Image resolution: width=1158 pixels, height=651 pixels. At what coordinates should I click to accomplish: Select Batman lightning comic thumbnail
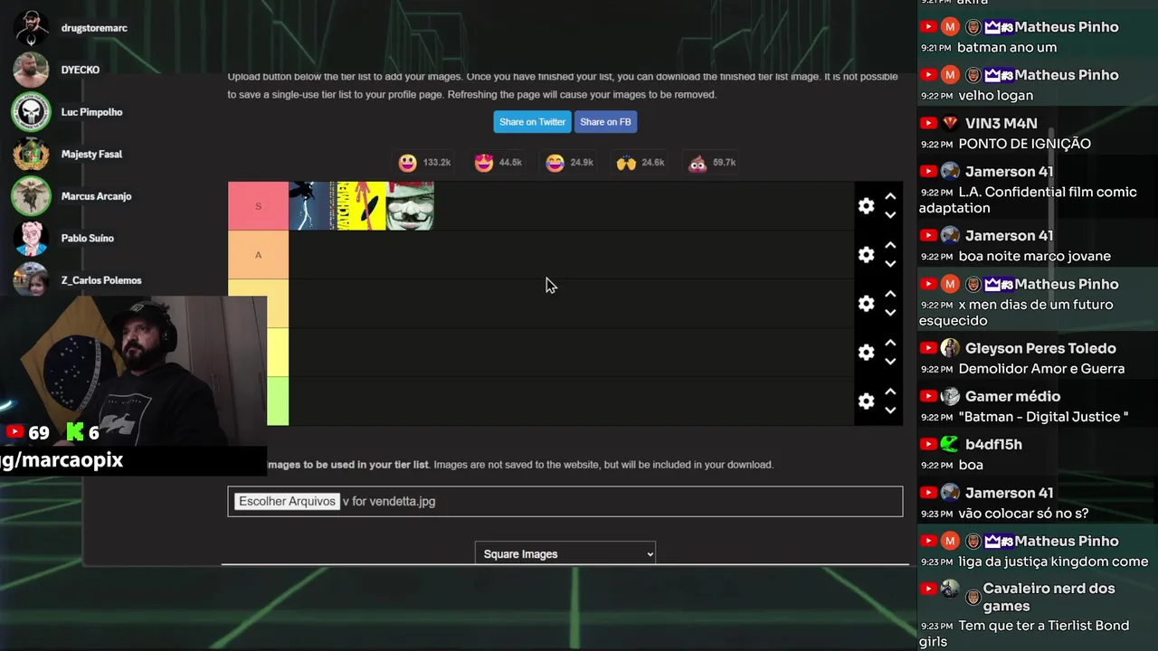point(313,206)
